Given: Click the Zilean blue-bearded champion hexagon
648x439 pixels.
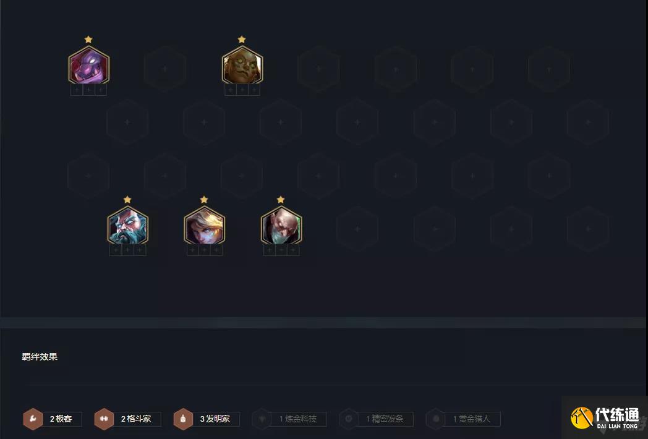Looking at the screenshot, I should (x=128, y=225).
